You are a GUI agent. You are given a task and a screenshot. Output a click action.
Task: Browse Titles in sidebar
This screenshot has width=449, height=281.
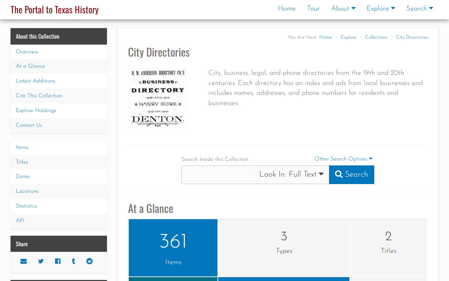[59, 162]
